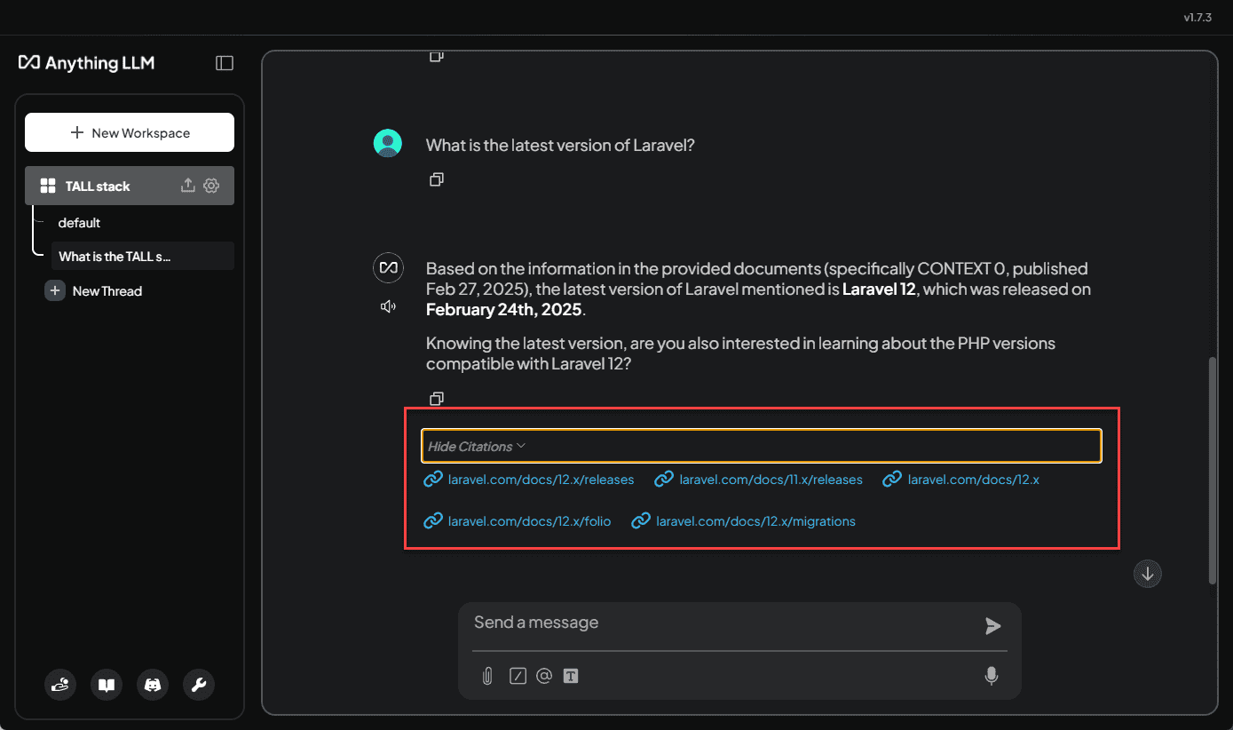Viewport: 1233px width, 730px height.
Task: Create a New Workspace
Action: [x=130, y=132]
